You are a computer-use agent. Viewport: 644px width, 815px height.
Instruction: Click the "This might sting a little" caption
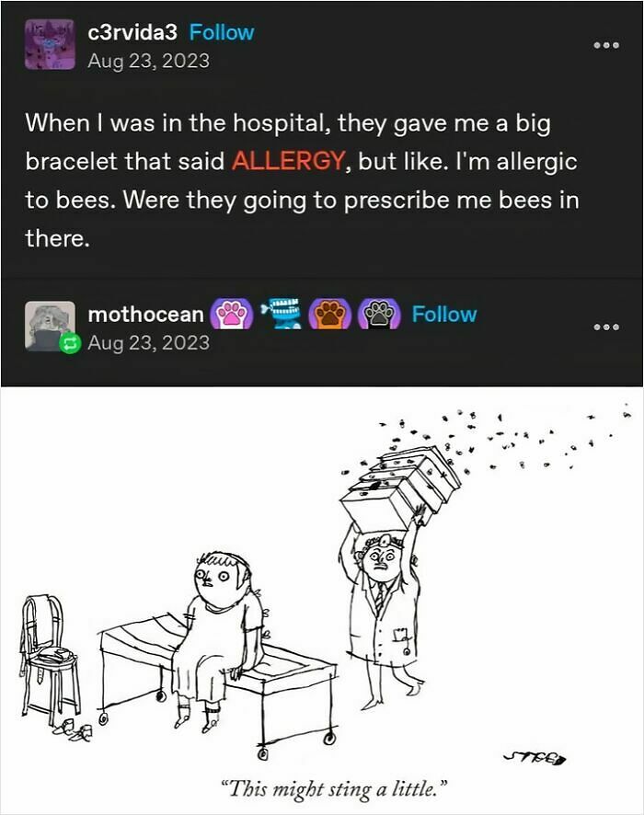(x=334, y=788)
